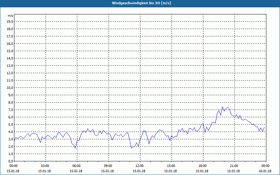The image size is (280, 175).
Task: Click the "15.01.18" date under 12:00
Action: [139, 171]
